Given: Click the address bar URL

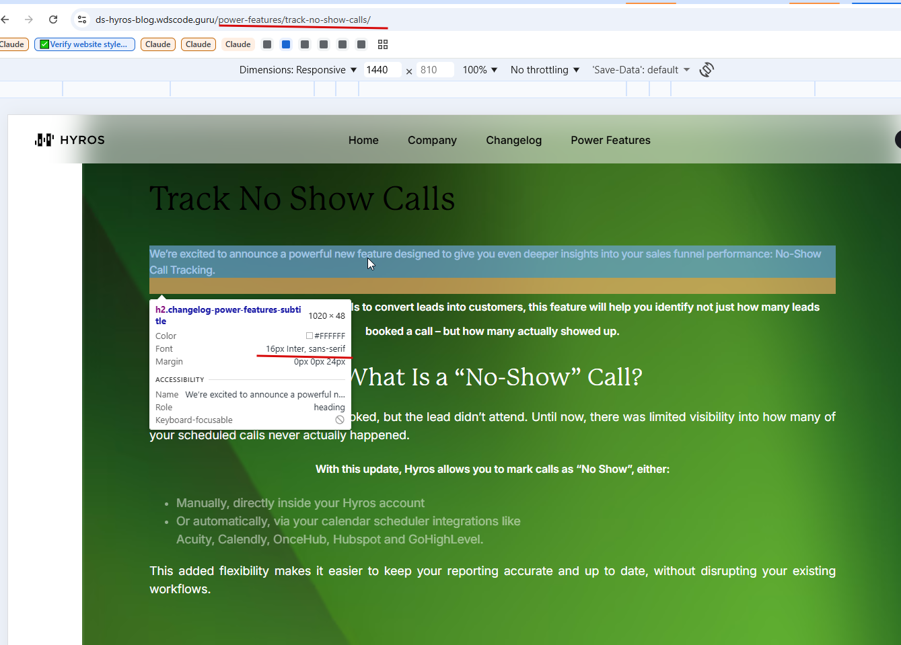Looking at the screenshot, I should click(x=233, y=20).
